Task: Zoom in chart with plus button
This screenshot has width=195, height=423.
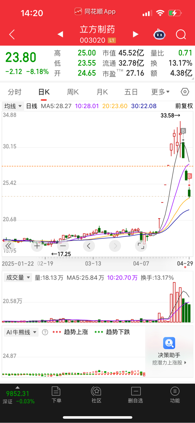Action: (37, 246)
